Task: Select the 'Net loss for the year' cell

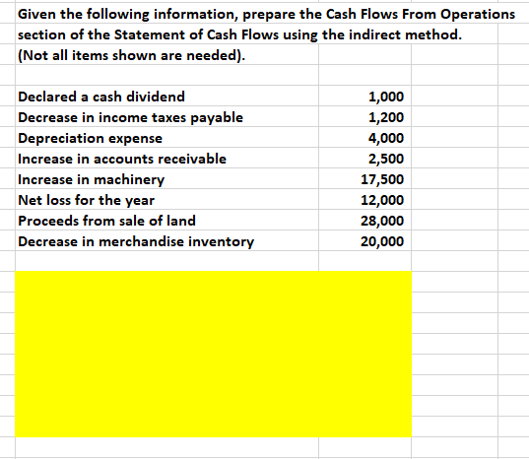Action: tap(166, 200)
